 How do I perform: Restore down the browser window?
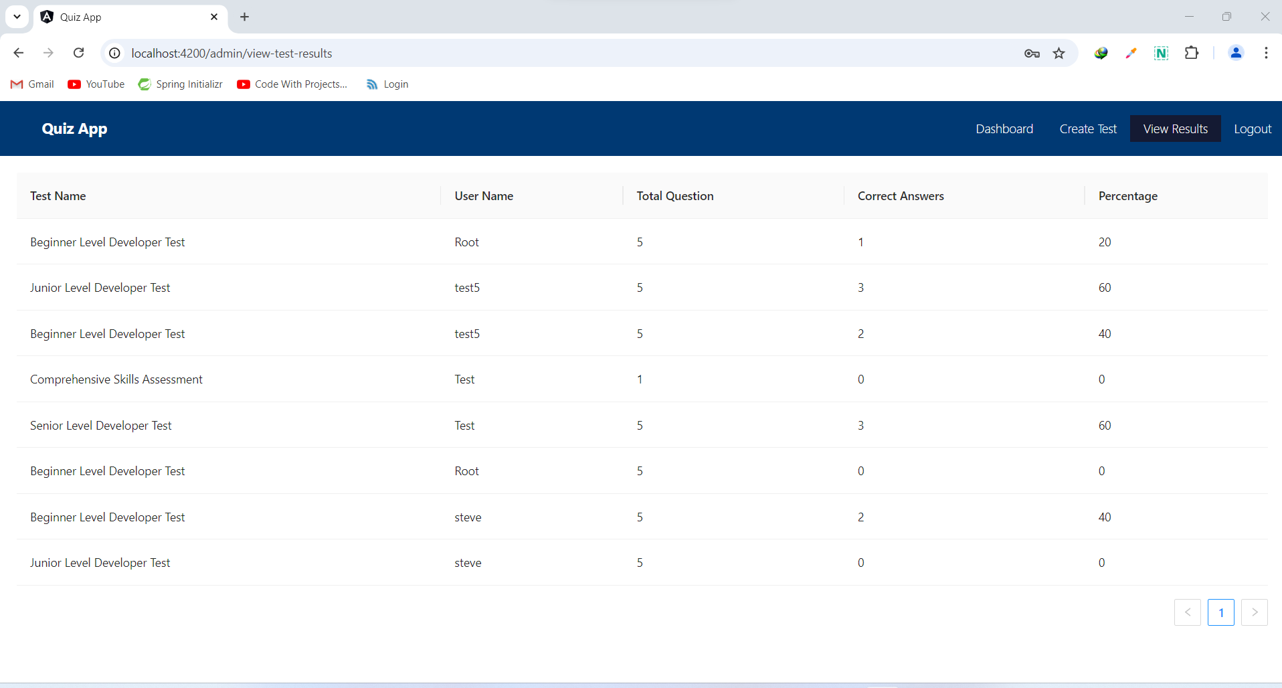click(1226, 17)
